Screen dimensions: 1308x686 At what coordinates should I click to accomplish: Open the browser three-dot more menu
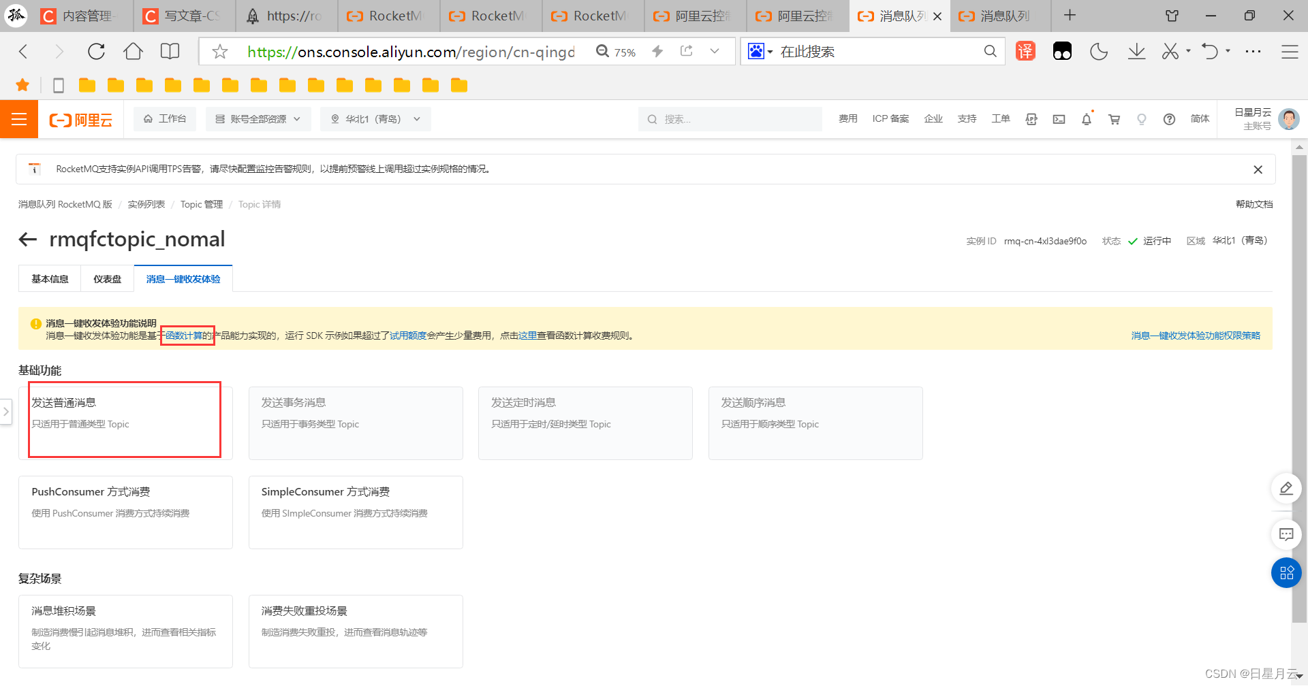click(1253, 51)
